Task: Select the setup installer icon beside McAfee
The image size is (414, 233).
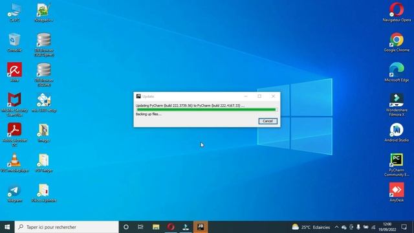Action: (x=44, y=102)
